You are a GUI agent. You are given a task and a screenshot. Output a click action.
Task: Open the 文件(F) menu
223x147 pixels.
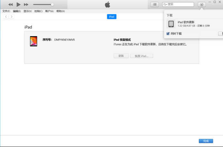[x=6, y=11]
